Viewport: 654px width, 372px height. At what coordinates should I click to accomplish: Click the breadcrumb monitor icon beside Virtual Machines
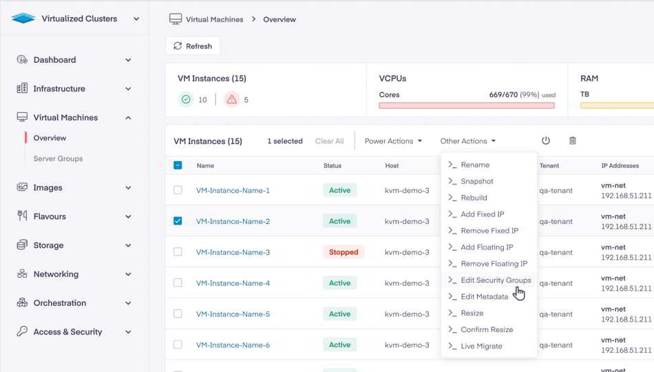pos(176,19)
